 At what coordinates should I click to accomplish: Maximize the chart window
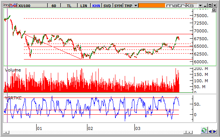pyautogui.click(x=210, y=6)
